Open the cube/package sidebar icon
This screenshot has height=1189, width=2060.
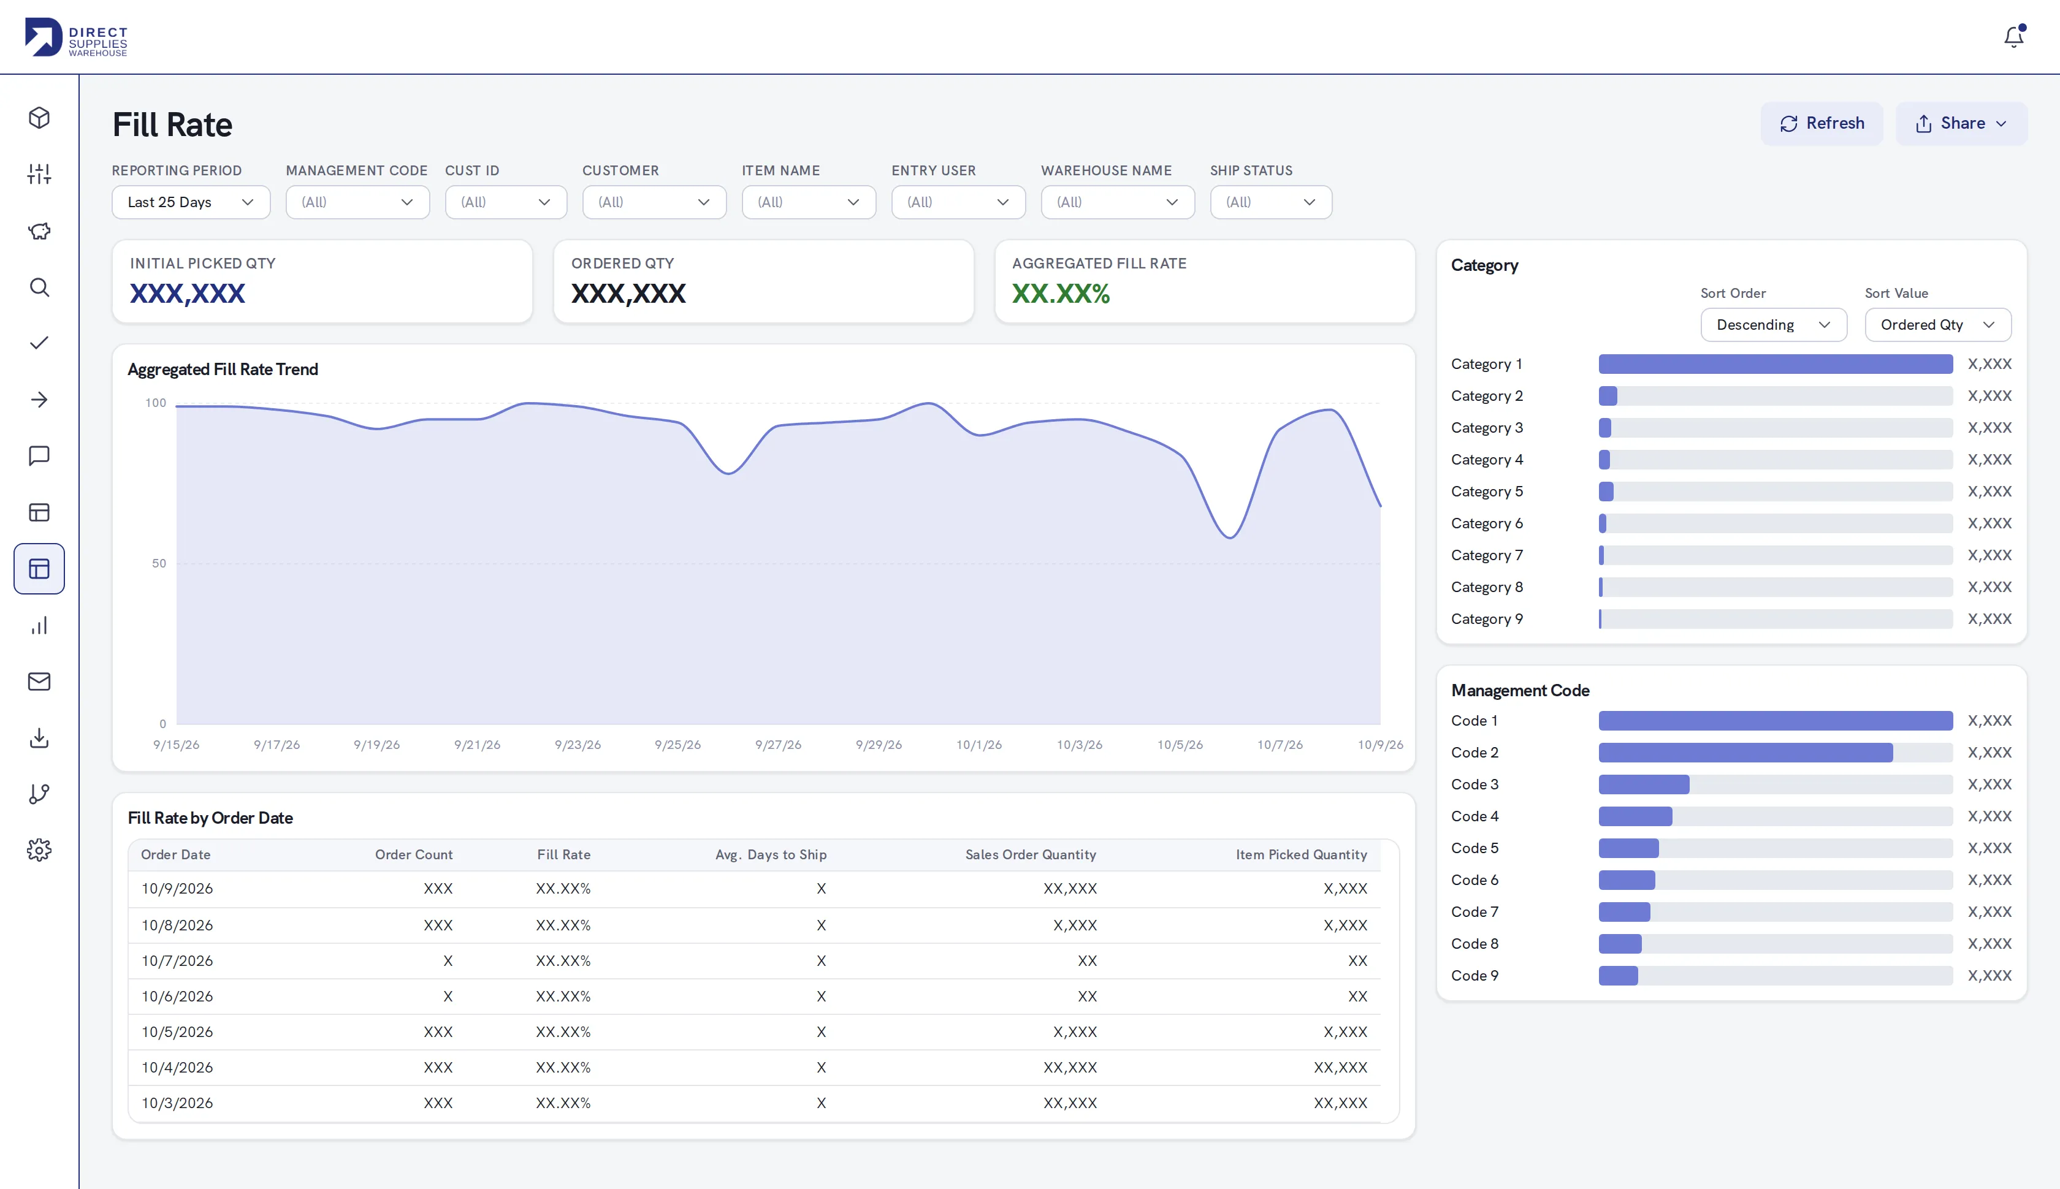[x=39, y=118]
